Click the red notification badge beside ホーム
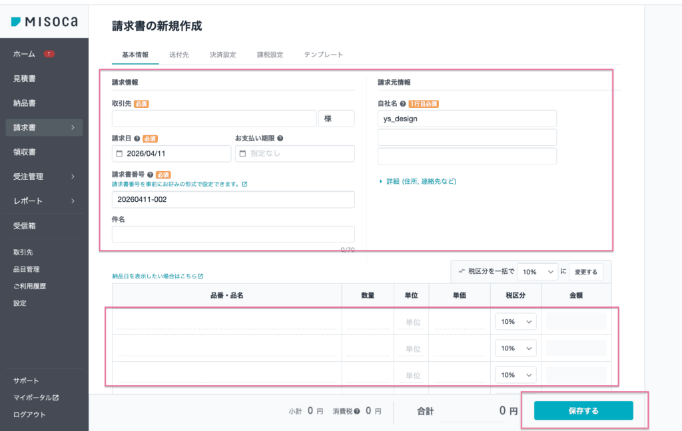Image resolution: width=682 pixels, height=431 pixels. (x=49, y=54)
